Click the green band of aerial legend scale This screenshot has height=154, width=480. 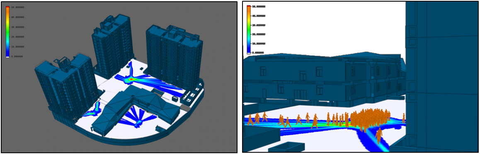click(x=7, y=32)
